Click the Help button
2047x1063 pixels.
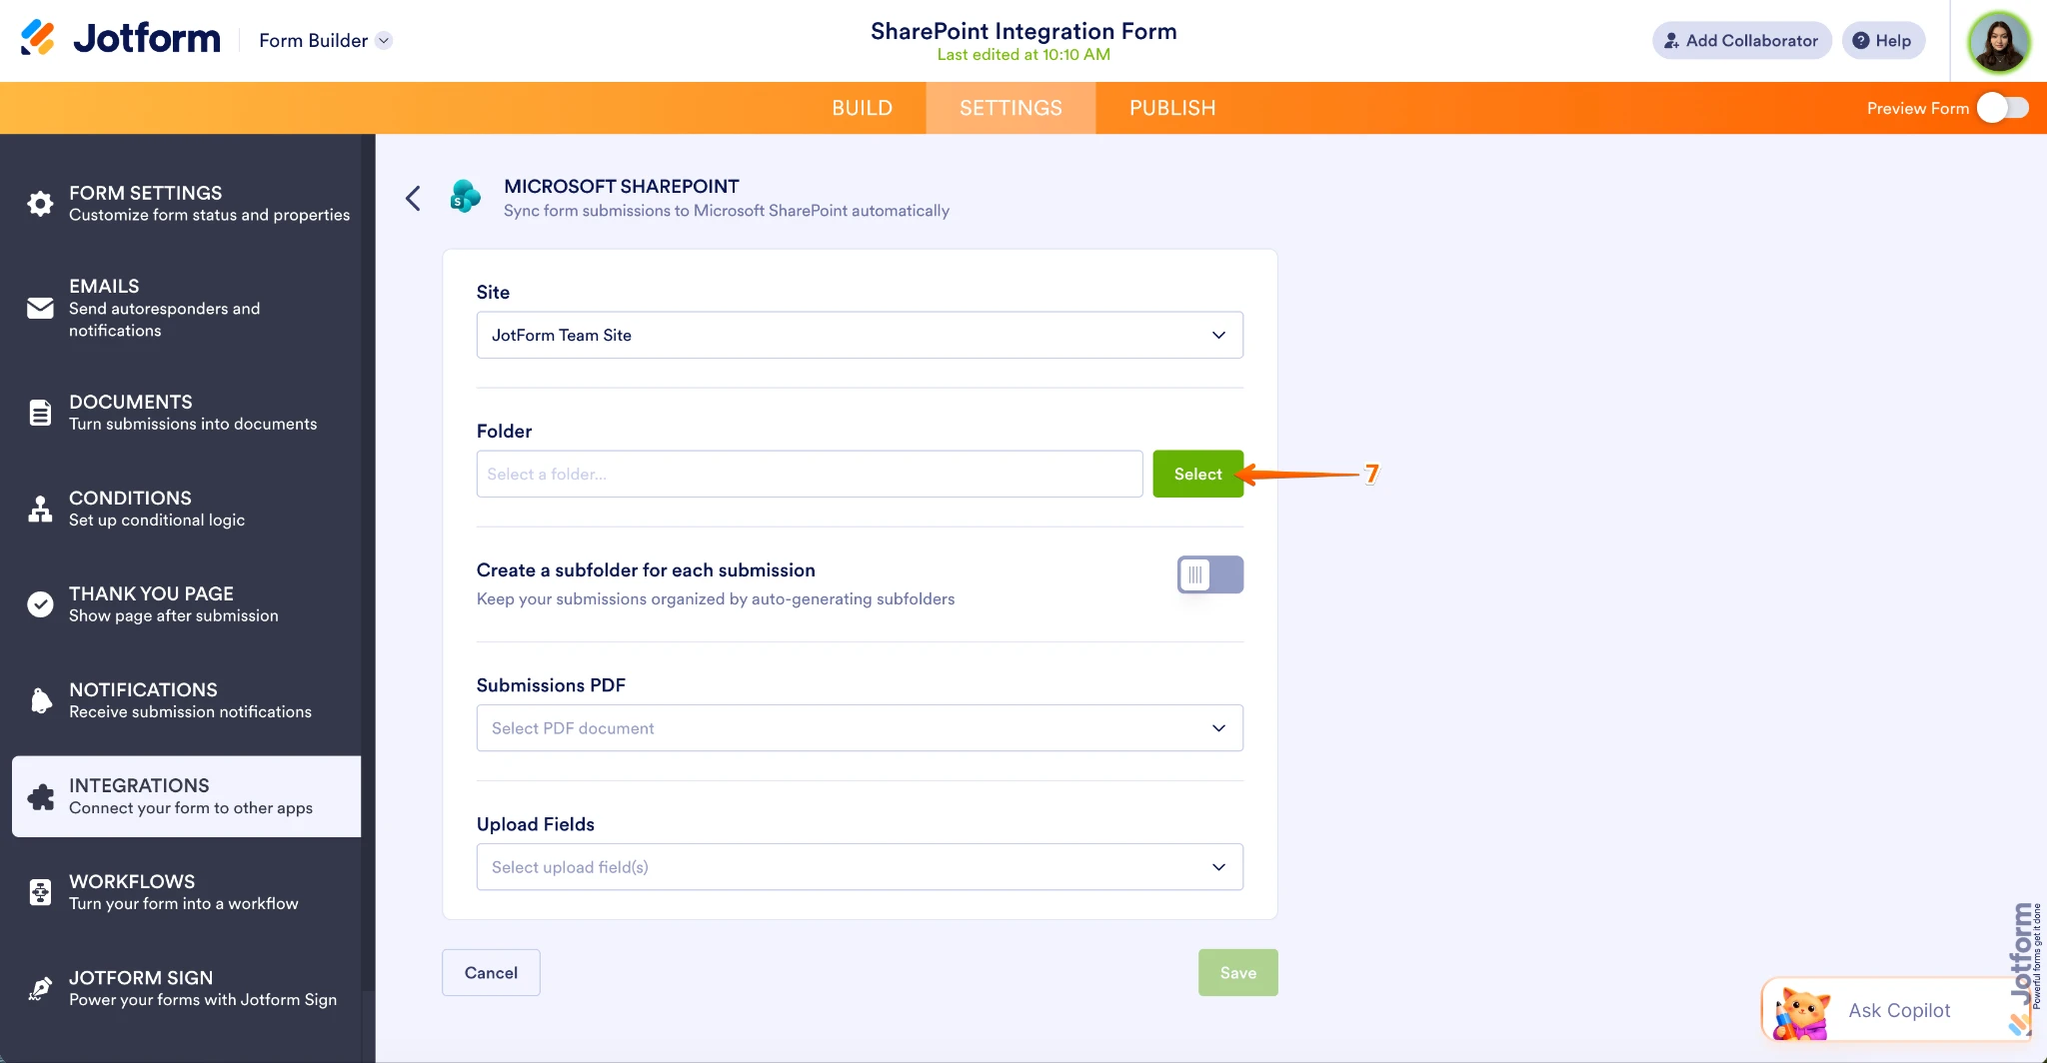point(1883,41)
